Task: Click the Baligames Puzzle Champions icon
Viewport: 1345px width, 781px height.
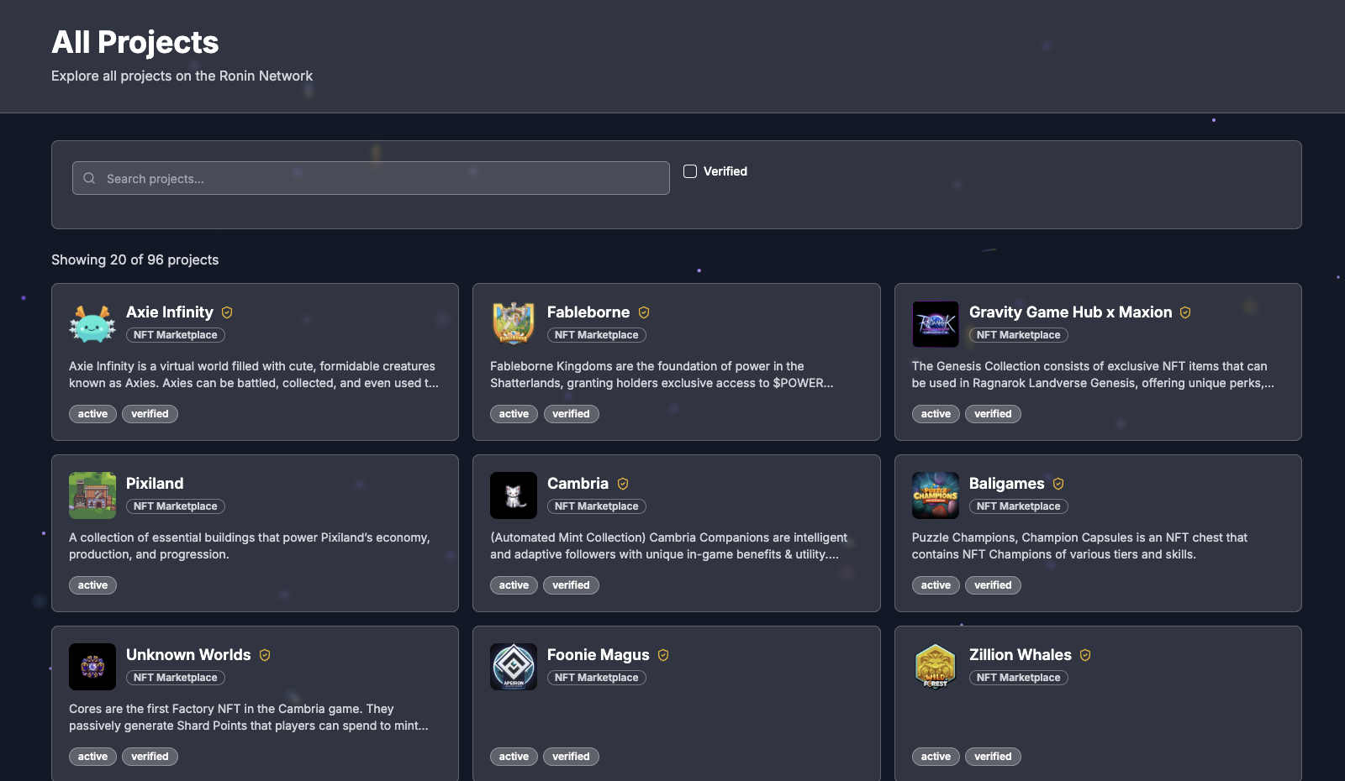Action: coord(935,495)
